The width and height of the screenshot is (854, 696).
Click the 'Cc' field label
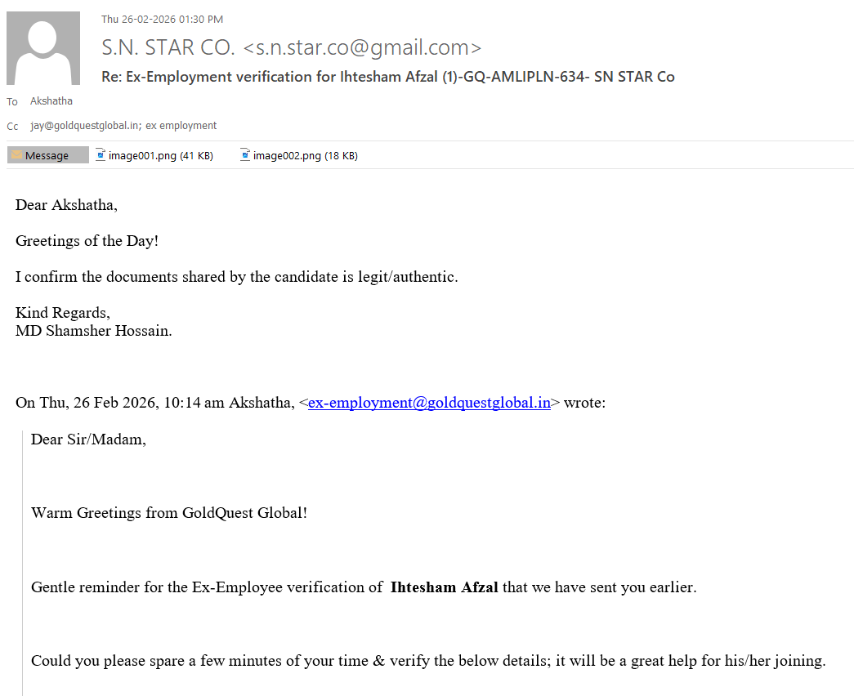coord(12,127)
